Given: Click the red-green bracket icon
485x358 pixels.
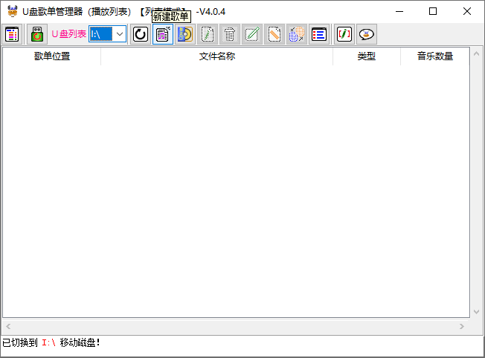Looking at the screenshot, I should point(344,34).
